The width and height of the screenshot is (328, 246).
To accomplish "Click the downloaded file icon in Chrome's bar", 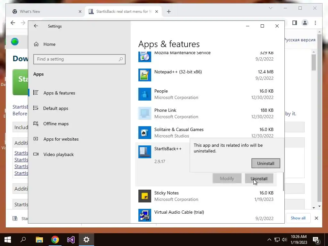I will (x=15, y=218).
